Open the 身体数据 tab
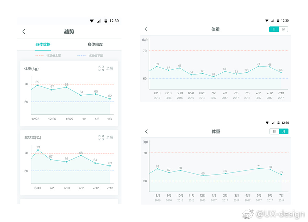308x222 pixels. 43,44
